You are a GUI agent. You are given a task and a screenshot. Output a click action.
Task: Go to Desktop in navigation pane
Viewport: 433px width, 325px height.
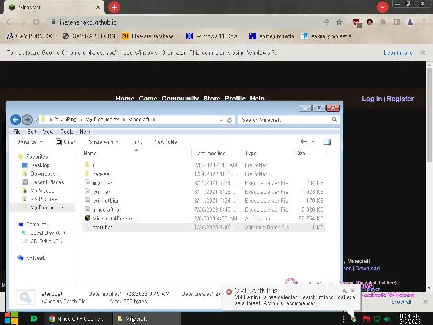pyautogui.click(x=40, y=165)
